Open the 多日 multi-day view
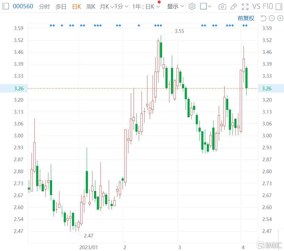284x251 pixels. 61,7
